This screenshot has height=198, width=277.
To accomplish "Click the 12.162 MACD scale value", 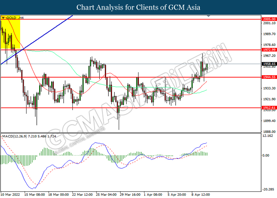I will 268,136.
